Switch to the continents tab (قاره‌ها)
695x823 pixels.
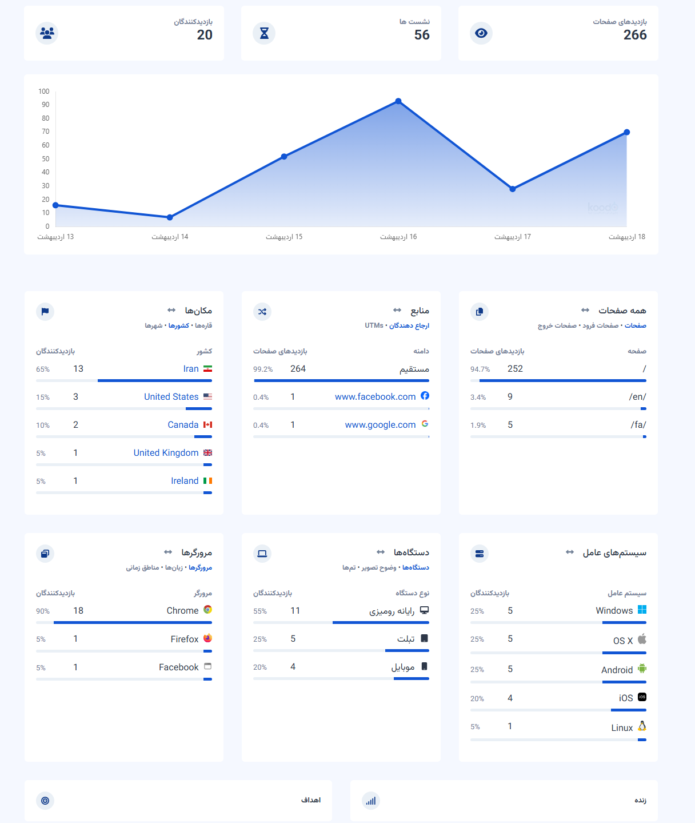pos(203,325)
